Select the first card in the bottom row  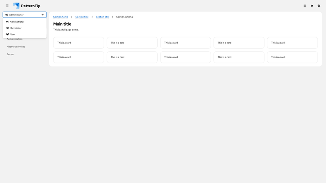(79, 57)
